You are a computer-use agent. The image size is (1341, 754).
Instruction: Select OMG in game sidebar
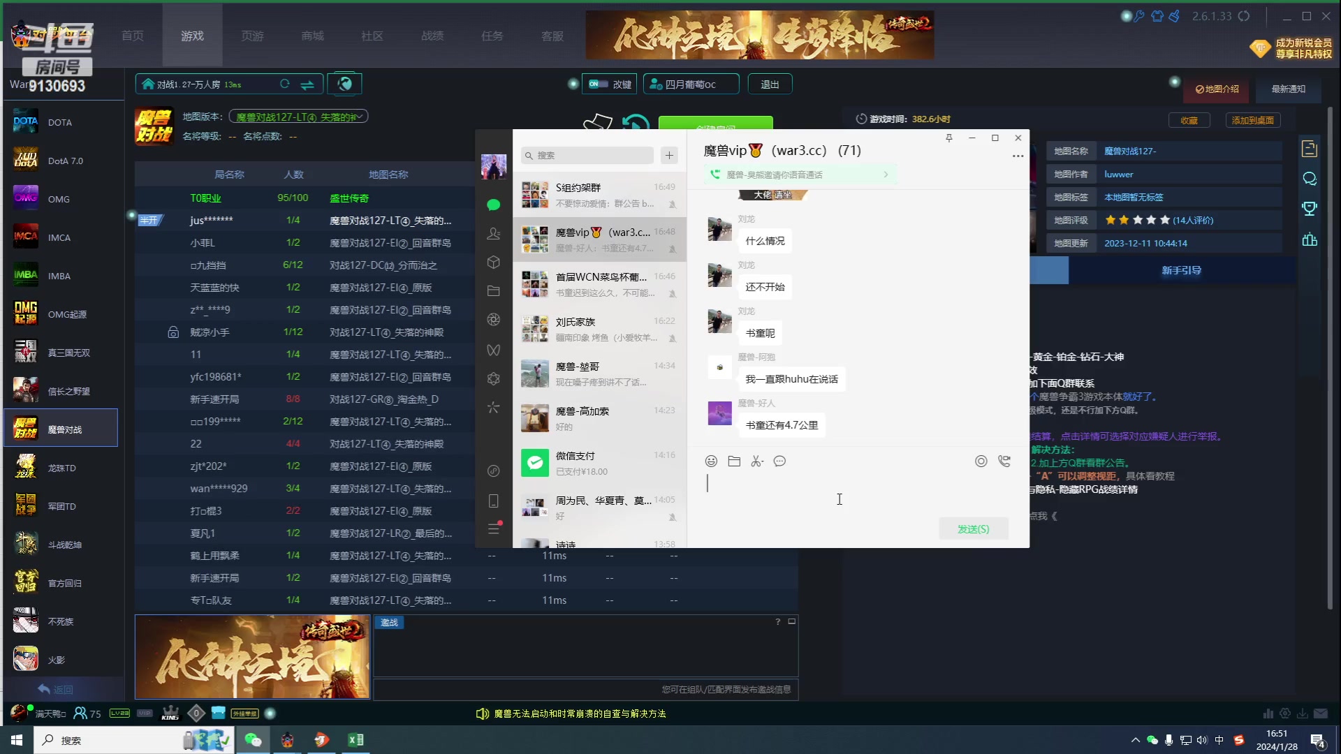coord(61,199)
